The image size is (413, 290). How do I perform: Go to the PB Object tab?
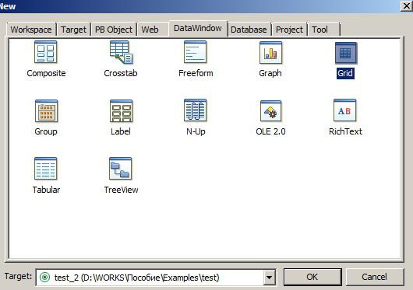pyautogui.click(x=114, y=30)
